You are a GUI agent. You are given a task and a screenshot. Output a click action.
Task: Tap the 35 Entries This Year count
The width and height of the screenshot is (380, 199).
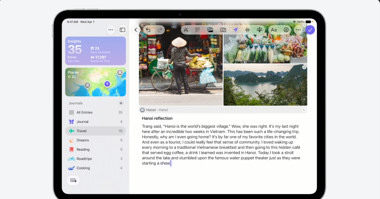tap(75, 53)
